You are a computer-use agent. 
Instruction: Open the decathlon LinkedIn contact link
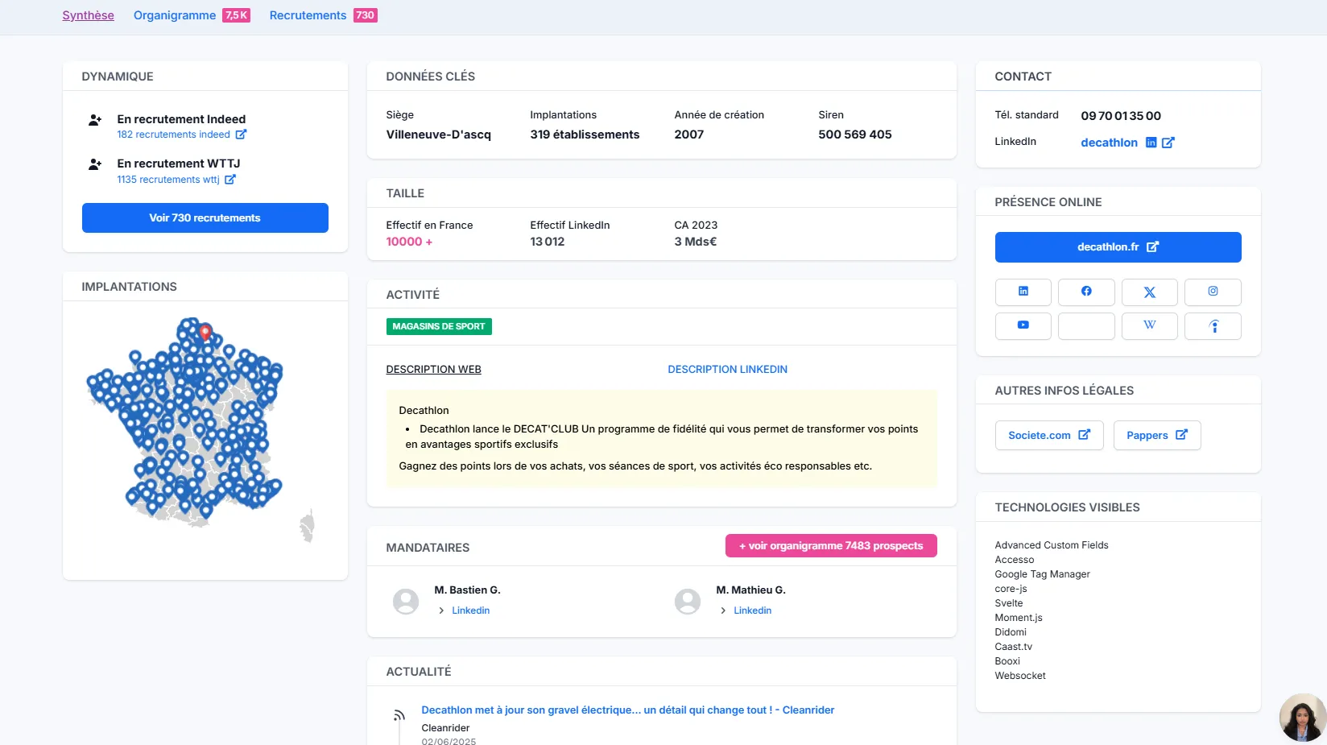[1109, 143]
